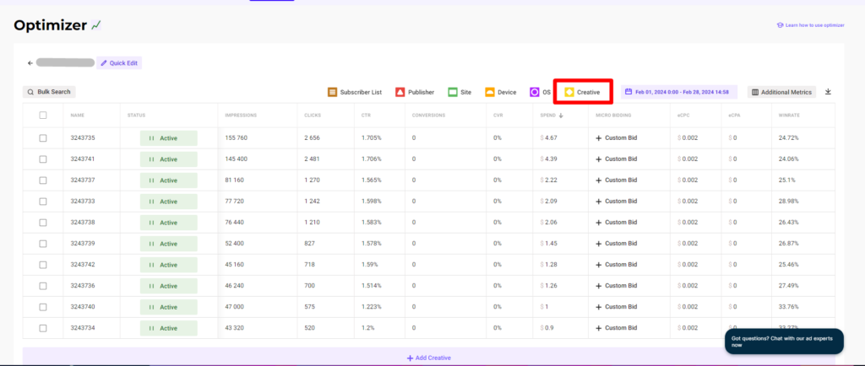The height and width of the screenshot is (366, 865).
Task: Click Learn how to use optimizer link
Action: point(811,25)
